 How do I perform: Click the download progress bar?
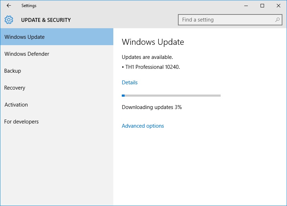point(171,96)
